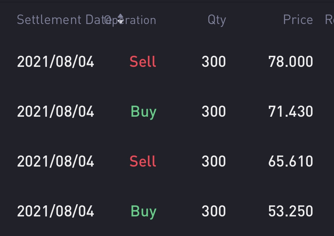Select the settlement date of the 53.250 trade

(x=55, y=211)
